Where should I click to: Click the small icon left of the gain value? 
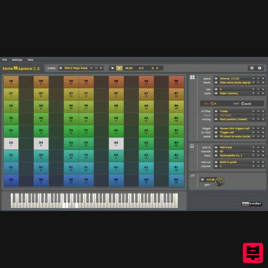pyautogui.click(x=202, y=180)
